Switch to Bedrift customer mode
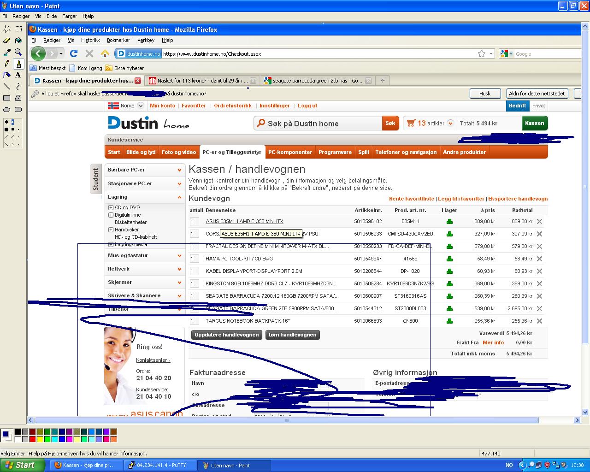The width and height of the screenshot is (590, 472). pyautogui.click(x=517, y=106)
